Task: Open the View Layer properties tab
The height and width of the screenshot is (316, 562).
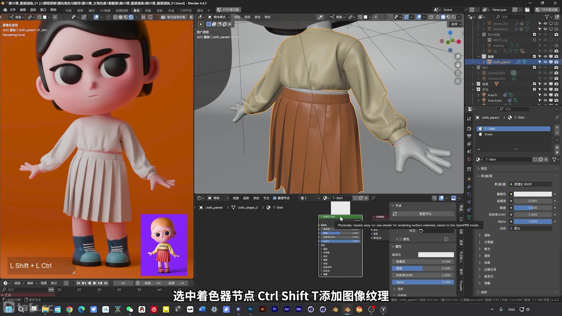Action: [x=469, y=144]
